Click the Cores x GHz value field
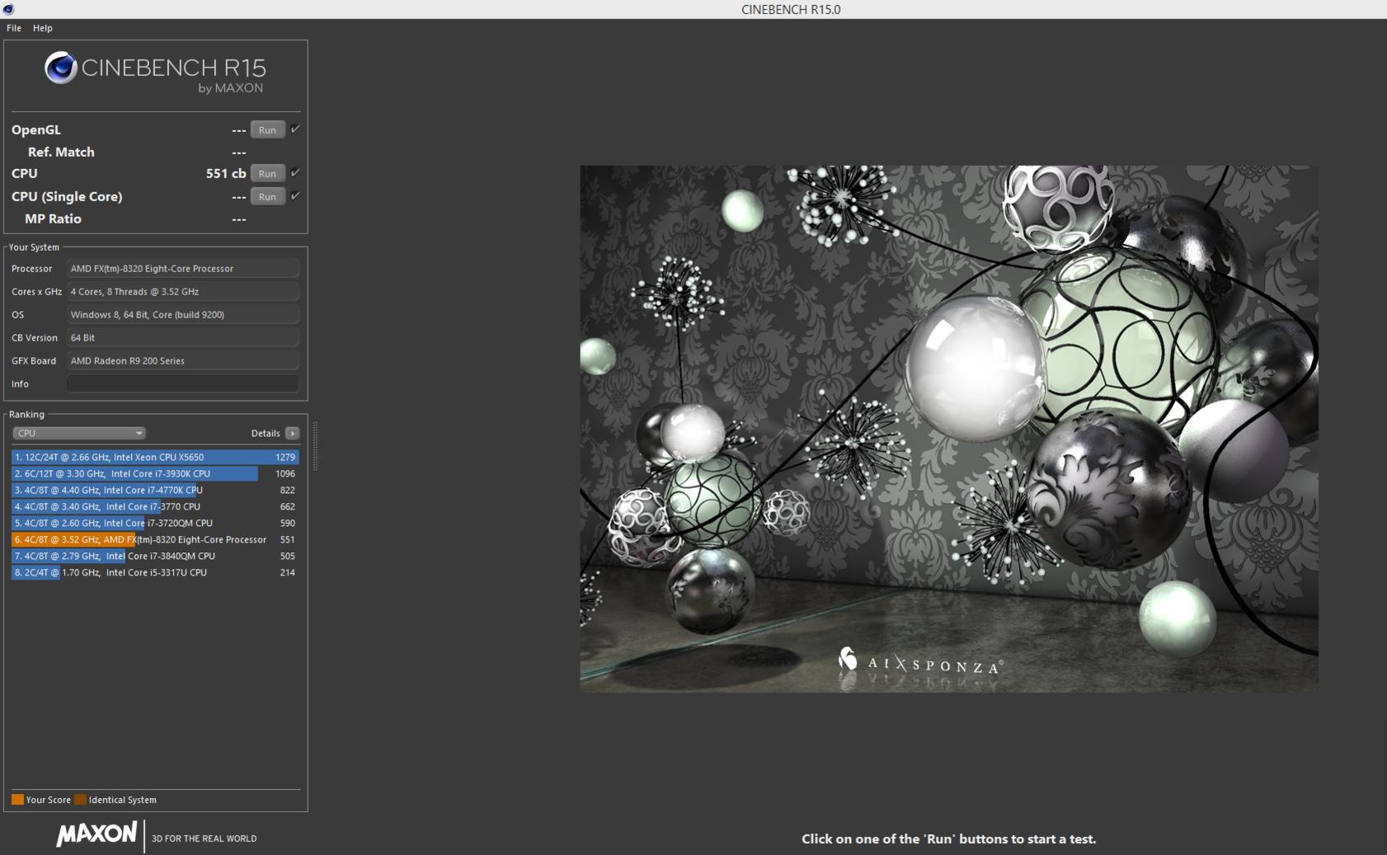This screenshot has width=1387, height=855. pos(182,291)
